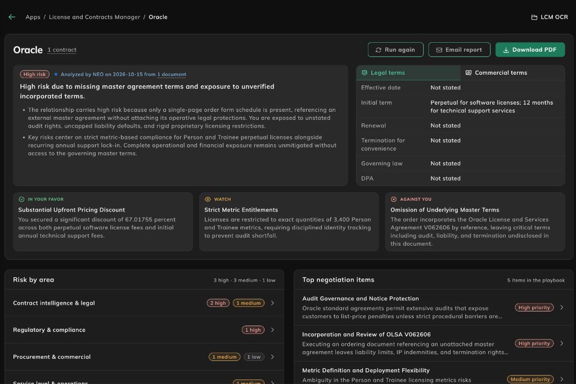
Task: Click the refresh icon in Run again
Action: (379, 50)
